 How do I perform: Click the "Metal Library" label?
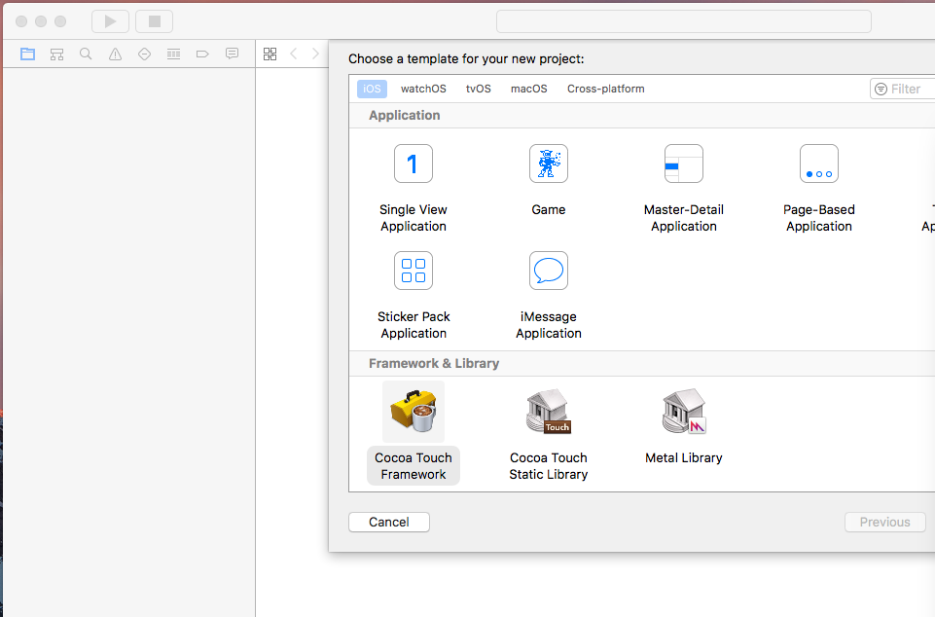click(684, 457)
